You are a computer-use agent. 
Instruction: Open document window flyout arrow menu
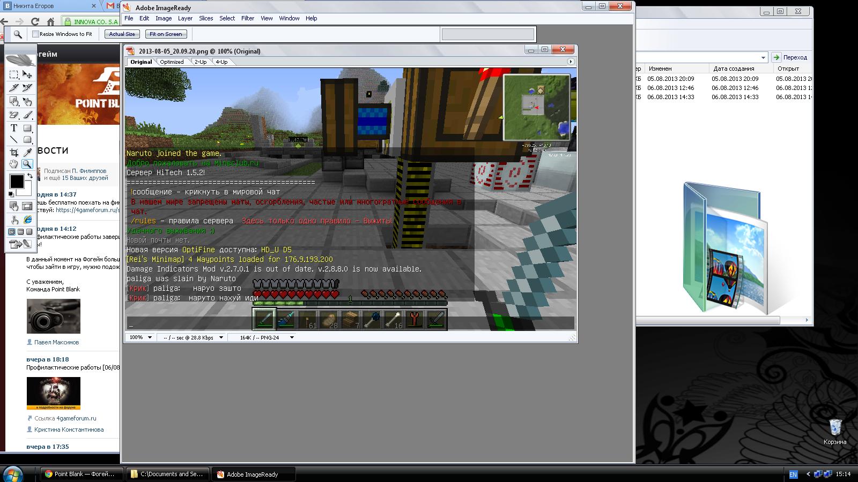(571, 62)
